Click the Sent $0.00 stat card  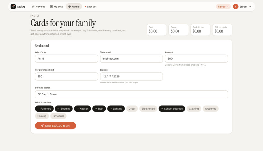pyautogui.click(x=157, y=30)
